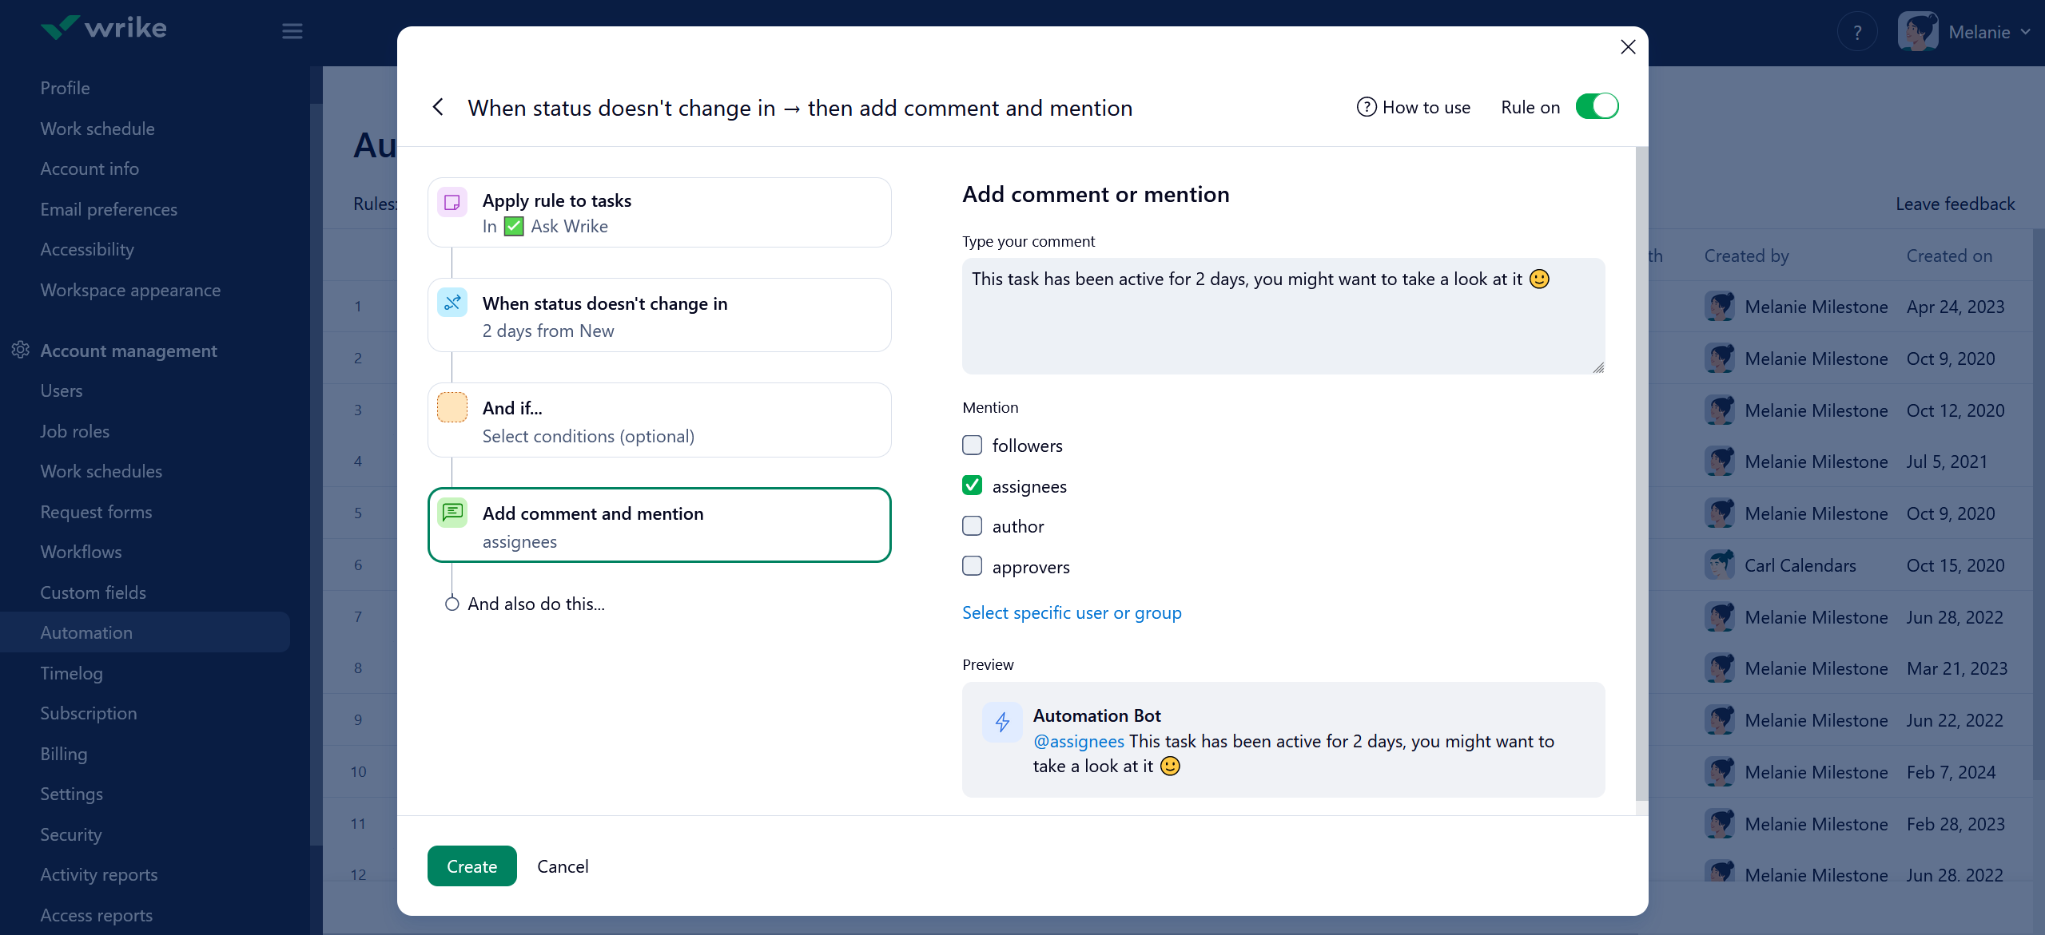The width and height of the screenshot is (2045, 935).
Task: Open Workflows in the sidebar
Action: tap(82, 552)
